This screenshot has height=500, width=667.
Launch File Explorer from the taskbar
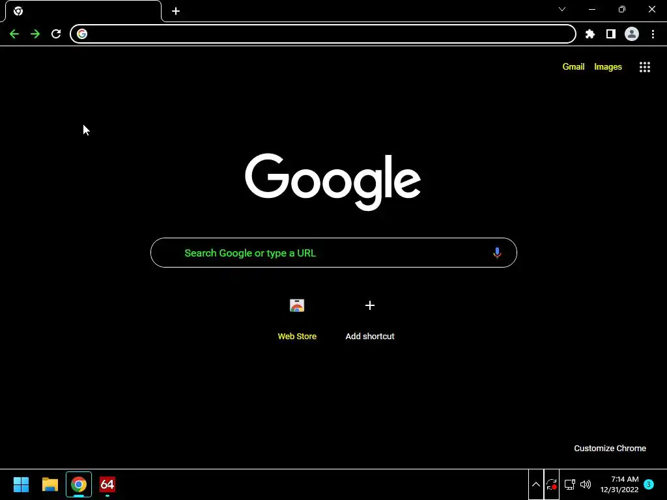click(50, 484)
